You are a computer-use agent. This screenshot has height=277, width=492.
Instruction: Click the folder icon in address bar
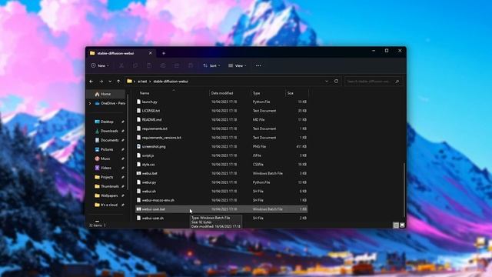tap(129, 81)
